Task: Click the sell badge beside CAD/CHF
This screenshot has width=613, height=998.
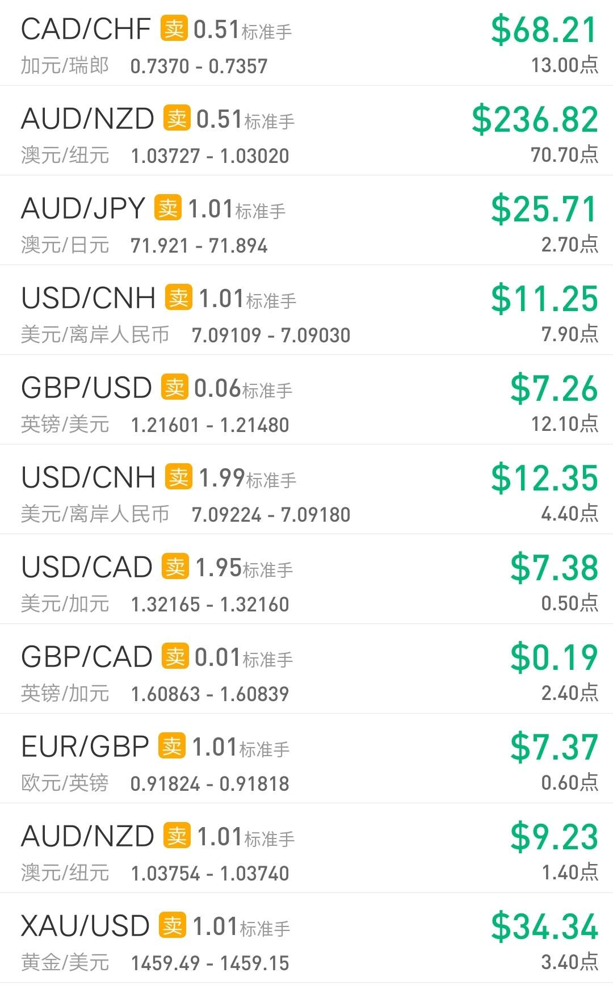Action: point(174,28)
